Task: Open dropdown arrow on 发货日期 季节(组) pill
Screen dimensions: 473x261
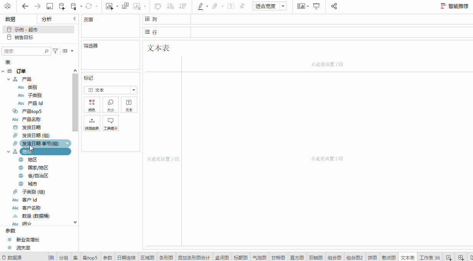Action: [67, 143]
